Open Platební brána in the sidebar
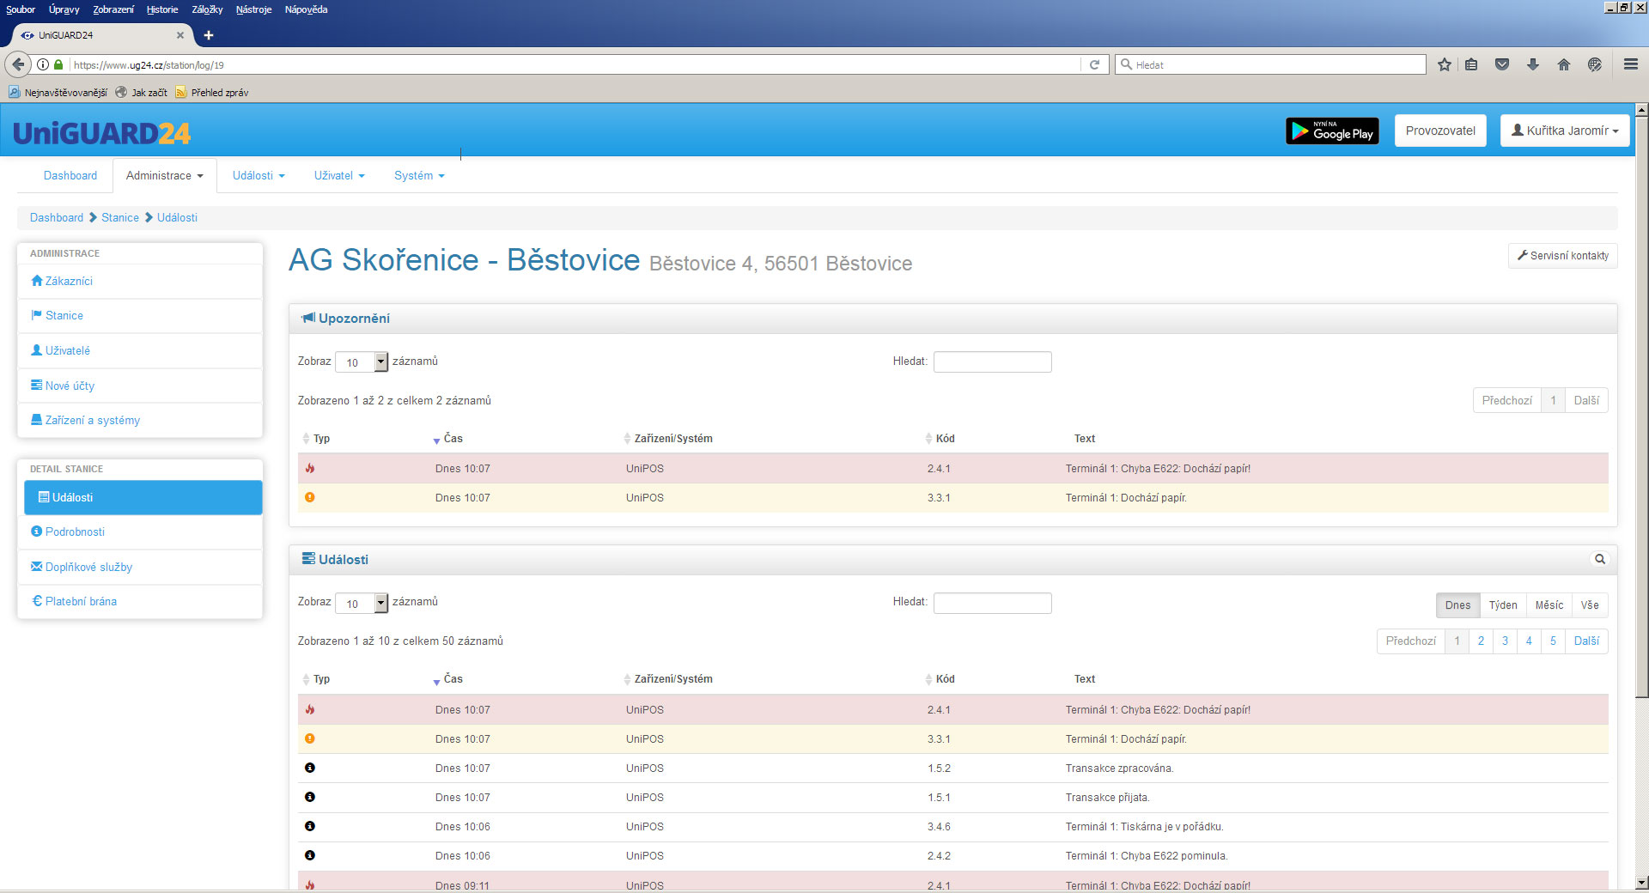 (81, 602)
